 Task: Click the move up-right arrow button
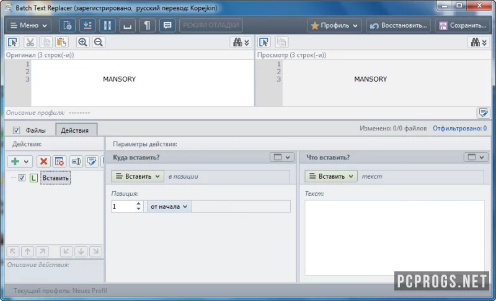(42, 251)
